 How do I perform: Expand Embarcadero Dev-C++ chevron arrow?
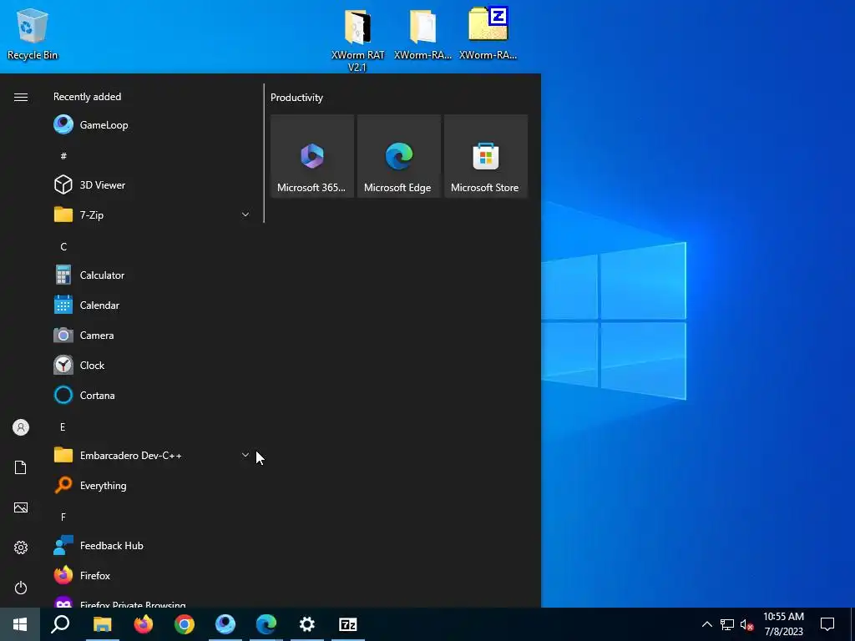coord(245,455)
